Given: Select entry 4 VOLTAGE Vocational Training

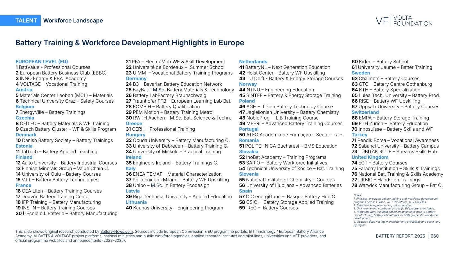Looking at the screenshot, I should [x=51, y=84].
